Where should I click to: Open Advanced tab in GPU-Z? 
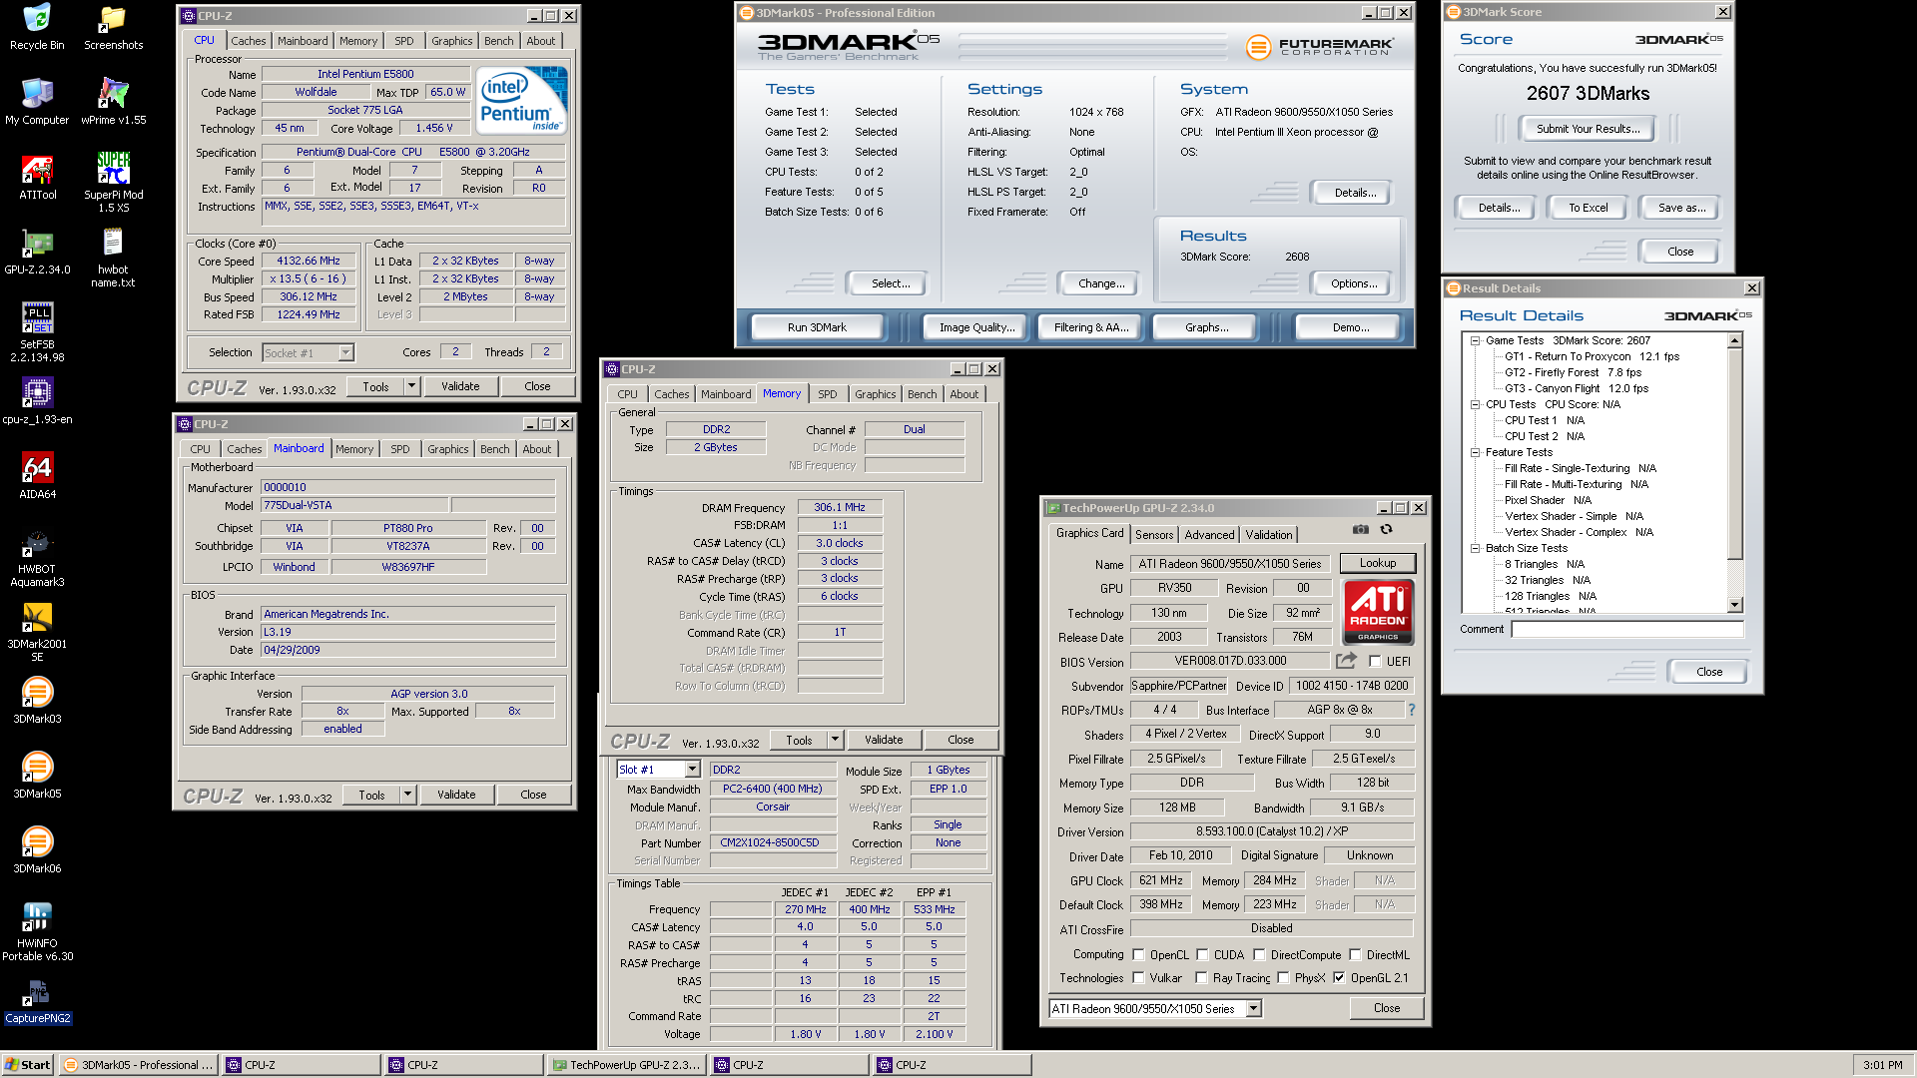tap(1209, 535)
